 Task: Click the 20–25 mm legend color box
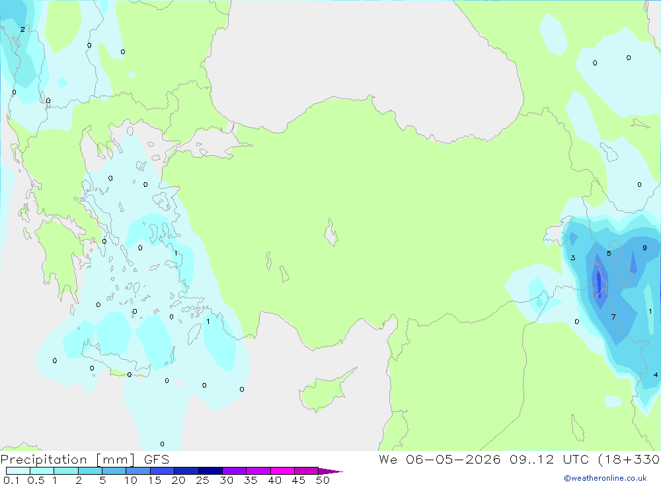186,471
